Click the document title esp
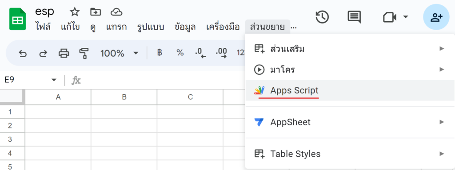Viewport: 455px width, 170px height. click(45, 12)
